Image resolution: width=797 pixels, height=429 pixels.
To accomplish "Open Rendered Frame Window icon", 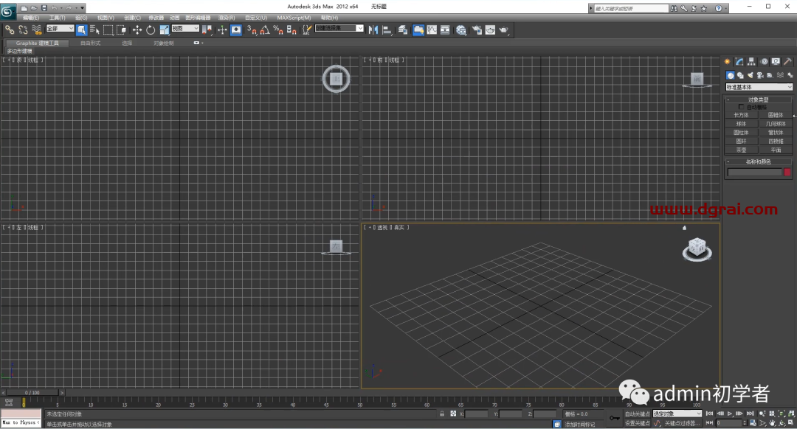I will coord(490,30).
